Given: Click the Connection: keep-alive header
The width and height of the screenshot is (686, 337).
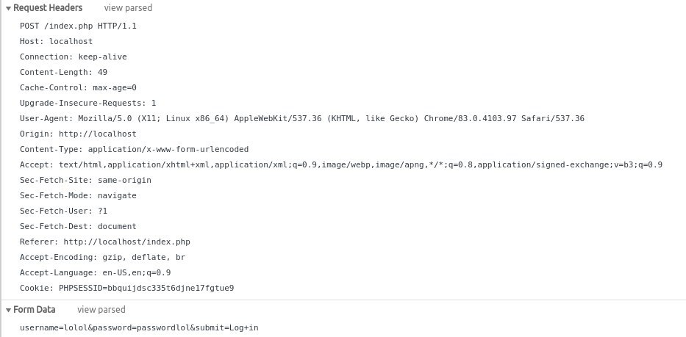Looking at the screenshot, I should [73, 57].
